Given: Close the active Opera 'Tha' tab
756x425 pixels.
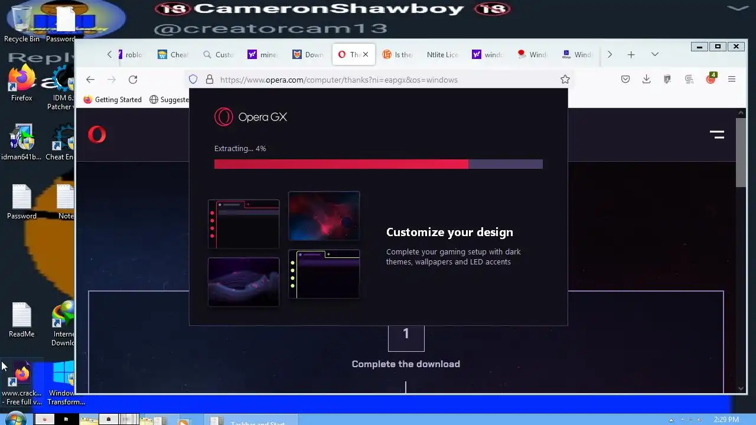Looking at the screenshot, I should pyautogui.click(x=366, y=54).
